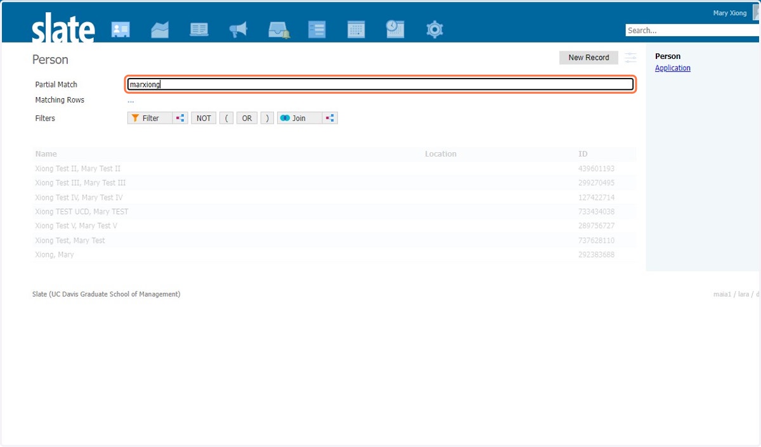Click the OR operator button
The height and width of the screenshot is (447, 761).
[x=247, y=118]
